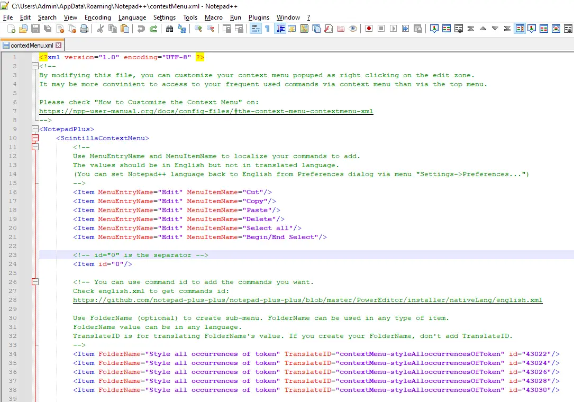The width and height of the screenshot is (574, 402).
Task: Open the npp-user-manual.org link
Action: 206,111
